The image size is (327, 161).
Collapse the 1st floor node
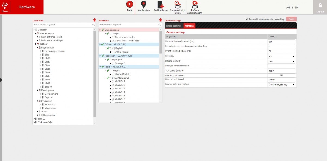[x=36, y=44]
